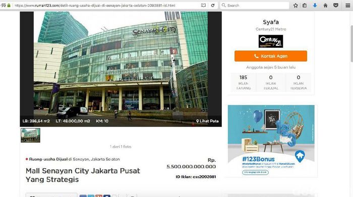Open the blue downloads arrow

(x=315, y=6)
